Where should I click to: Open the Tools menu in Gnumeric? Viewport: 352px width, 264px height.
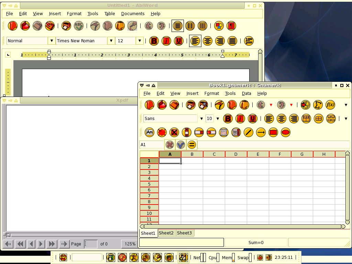click(x=230, y=93)
